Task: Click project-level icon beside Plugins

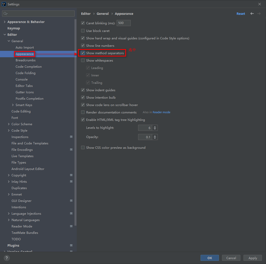Action: click(x=71, y=245)
